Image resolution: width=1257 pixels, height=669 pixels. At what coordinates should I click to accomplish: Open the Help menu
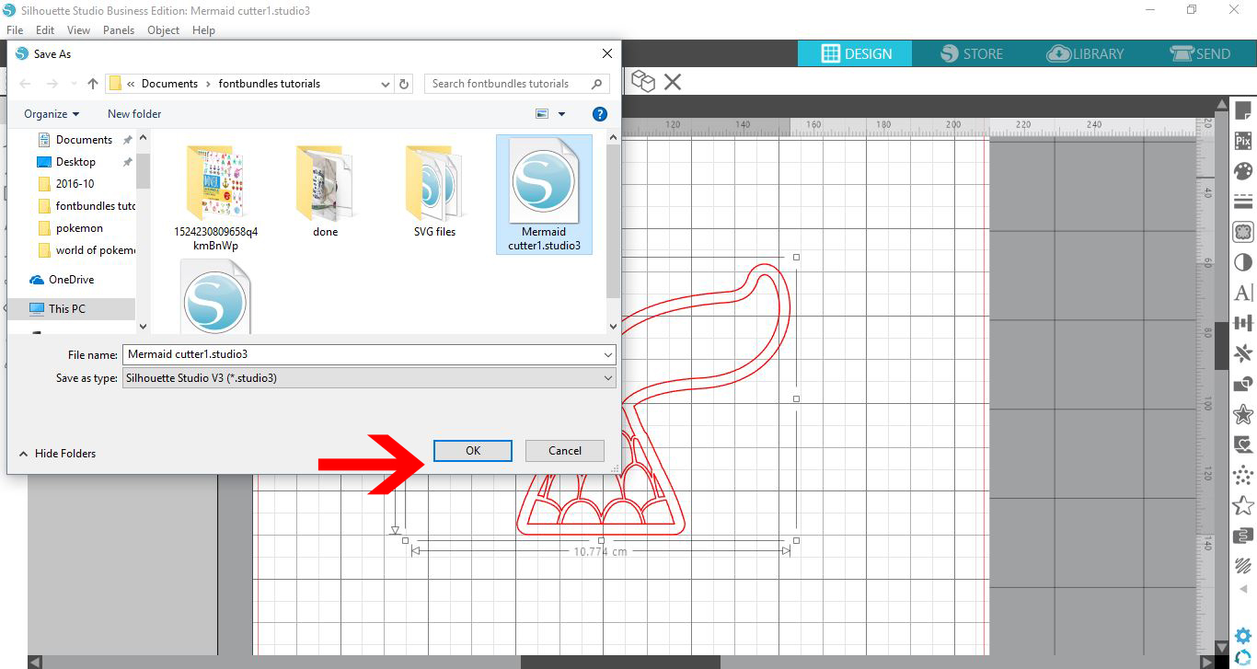coord(203,30)
